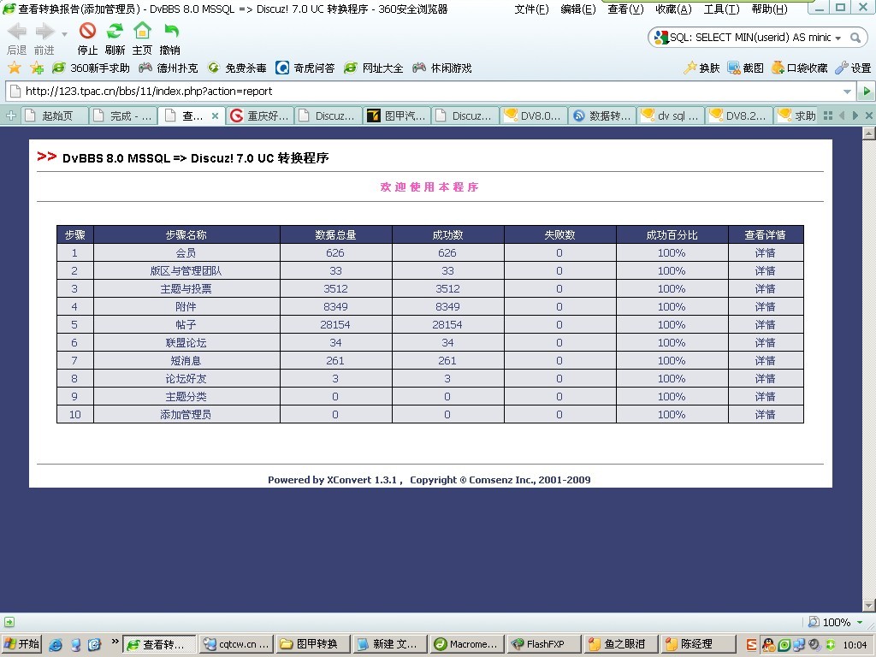This screenshot has height=657, width=876.
Task: Open the 收藏(A) menu
Action: coord(673,9)
